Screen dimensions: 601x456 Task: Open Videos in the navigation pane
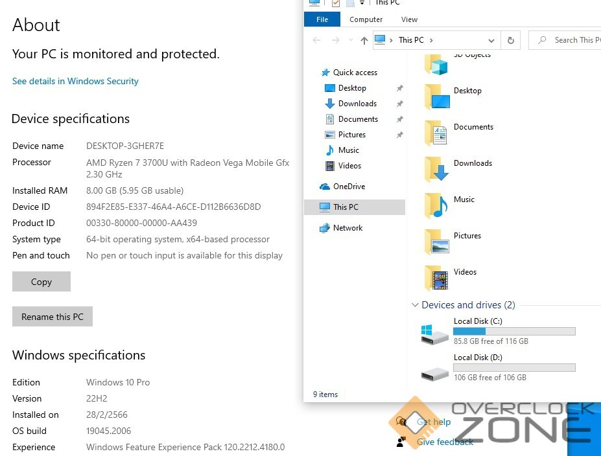coord(349,166)
